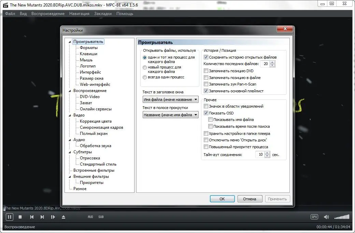Adjust the volume slider bars
This screenshot has height=233, width=355.
coord(341,217)
